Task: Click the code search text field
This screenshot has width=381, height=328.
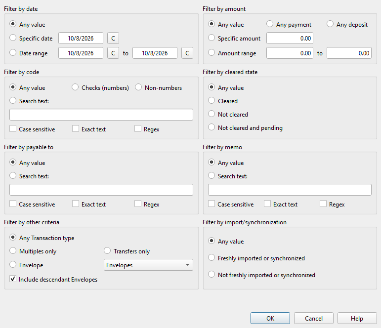Action: click(x=101, y=115)
